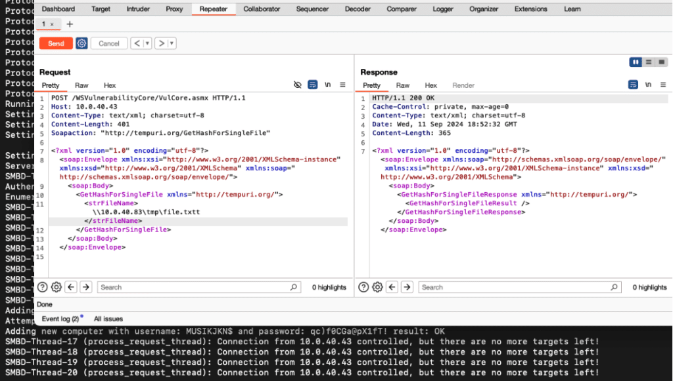
Task: Open All issues
Action: [x=108, y=319]
